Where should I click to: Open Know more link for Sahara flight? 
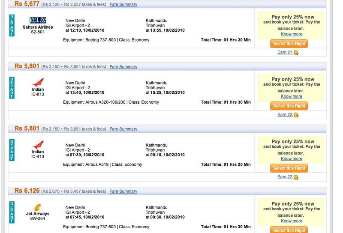(x=292, y=34)
